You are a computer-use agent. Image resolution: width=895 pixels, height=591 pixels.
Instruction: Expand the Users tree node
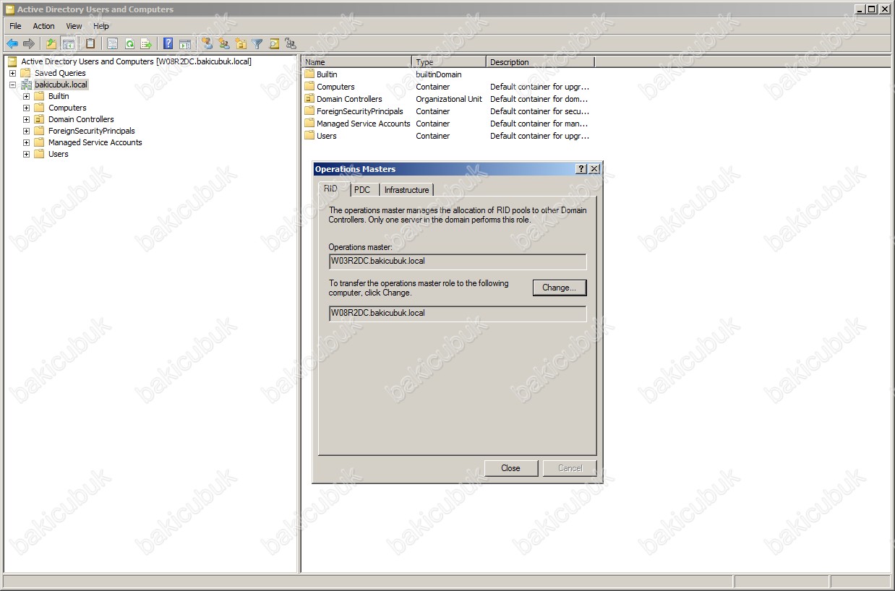(26, 154)
